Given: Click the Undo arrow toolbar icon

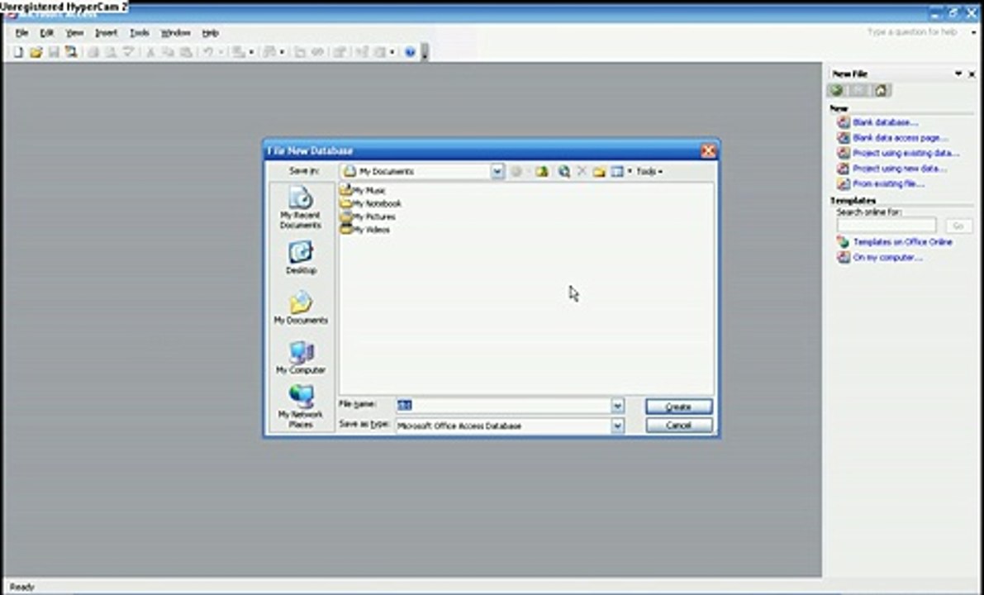Looking at the screenshot, I should pyautogui.click(x=207, y=52).
